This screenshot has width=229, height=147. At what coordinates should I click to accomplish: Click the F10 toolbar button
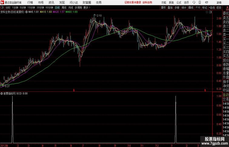[x=198, y=8]
